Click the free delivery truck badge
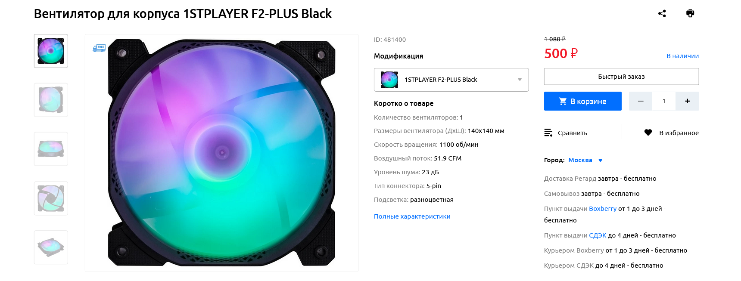The height and width of the screenshot is (281, 741). [x=99, y=48]
